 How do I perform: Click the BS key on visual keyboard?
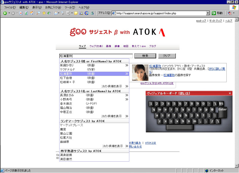point(221,104)
